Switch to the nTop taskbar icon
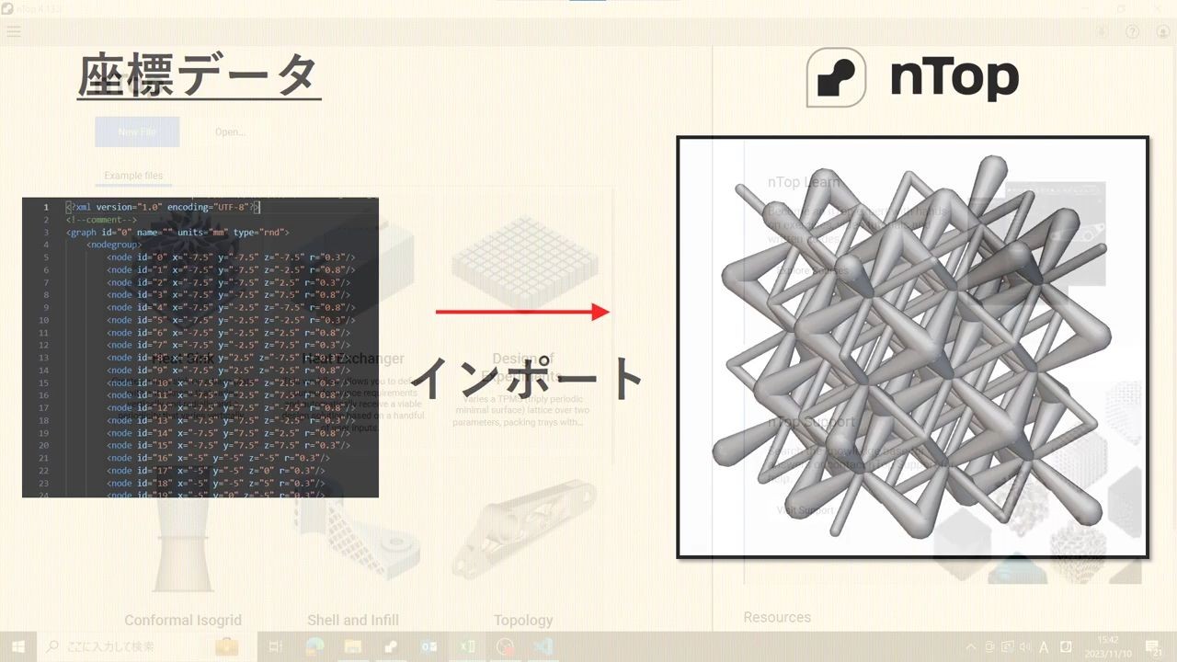 click(x=391, y=646)
